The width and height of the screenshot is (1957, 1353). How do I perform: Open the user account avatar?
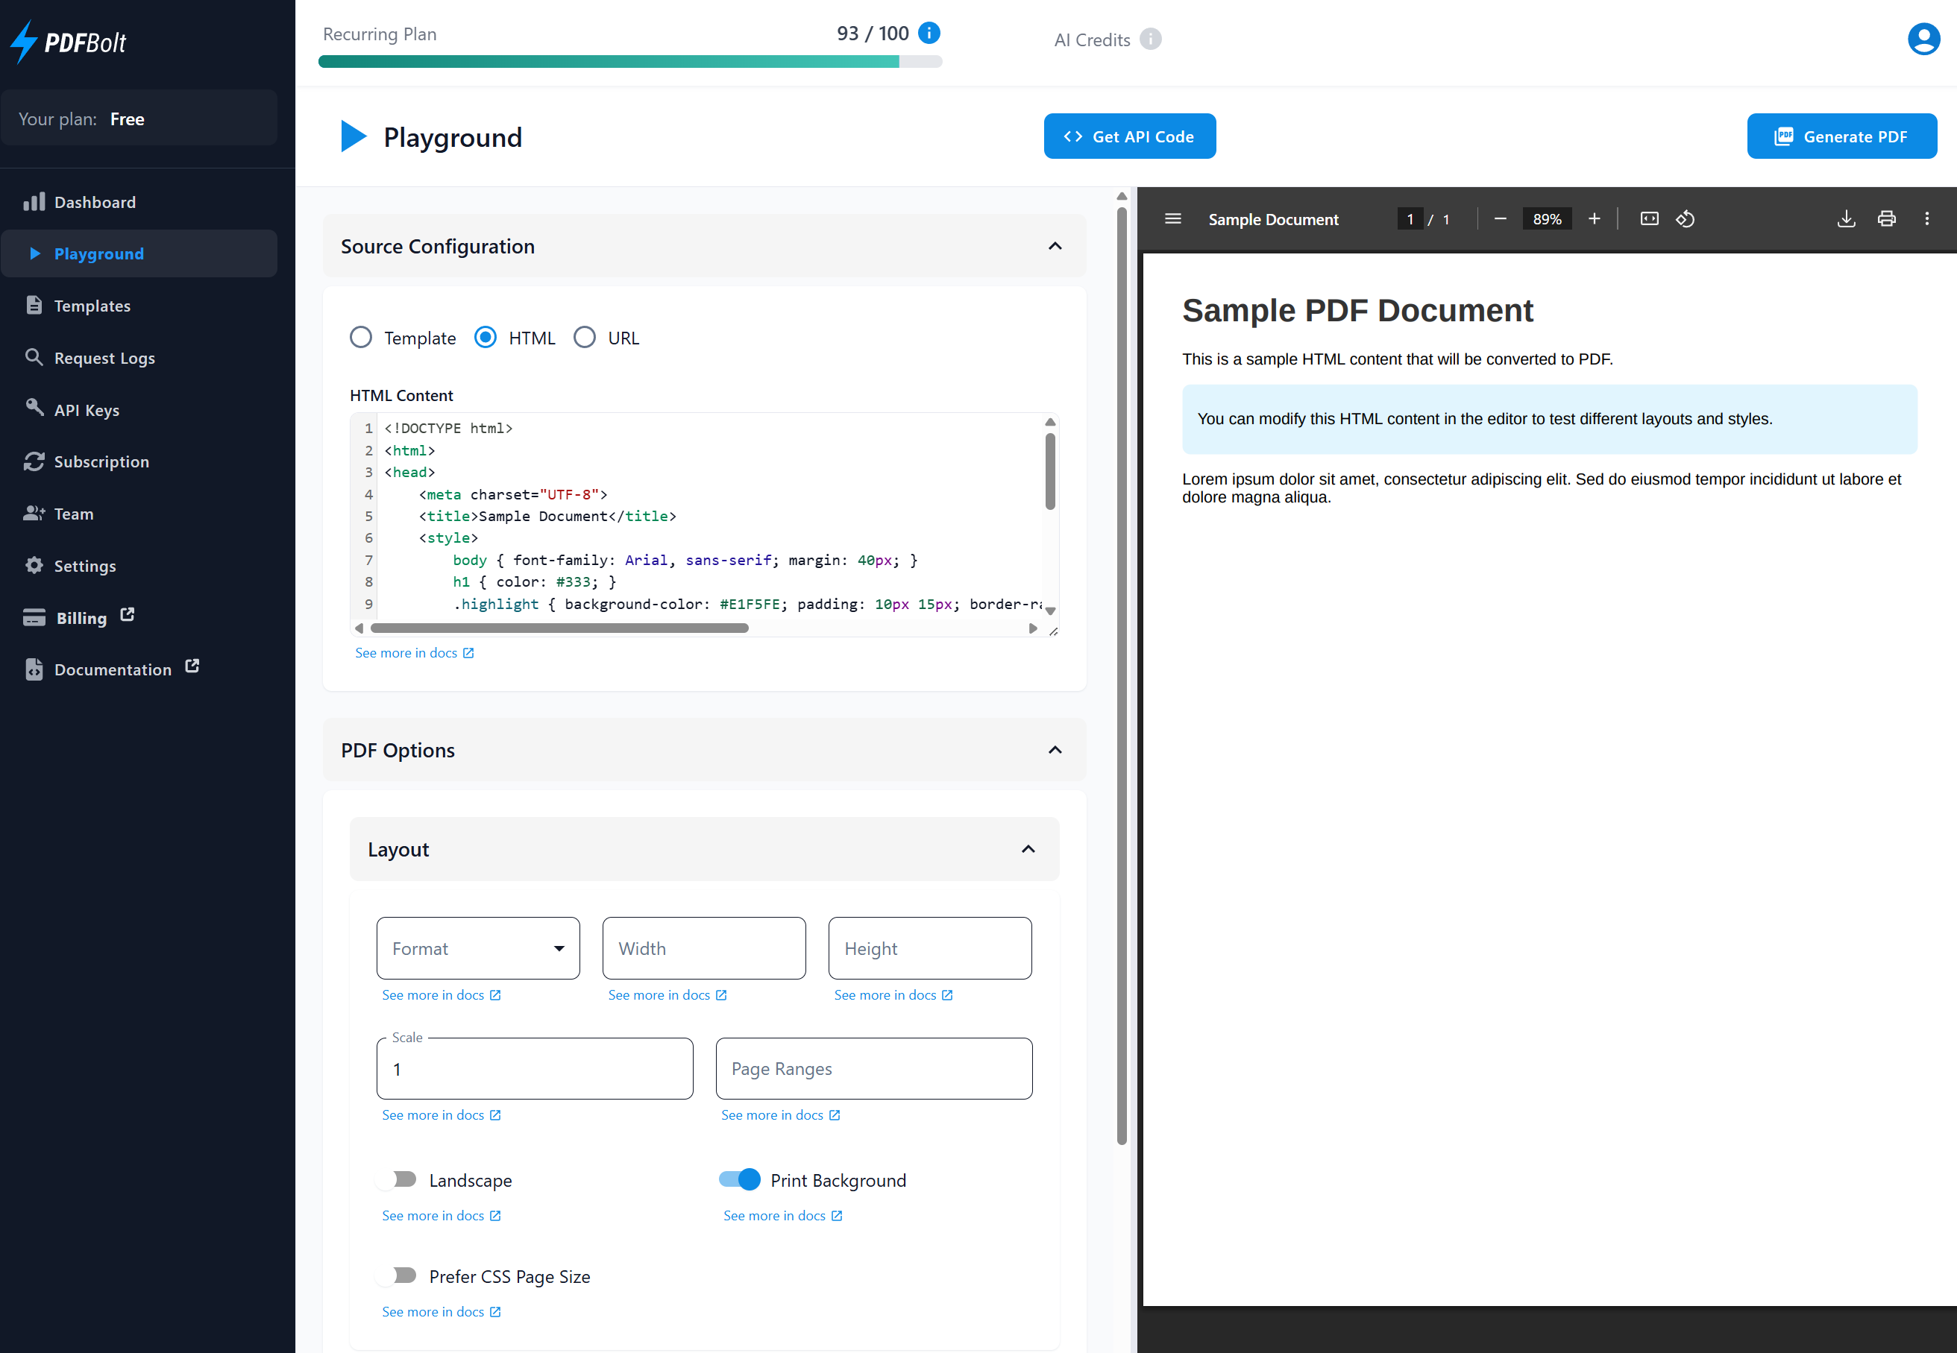pos(1923,39)
